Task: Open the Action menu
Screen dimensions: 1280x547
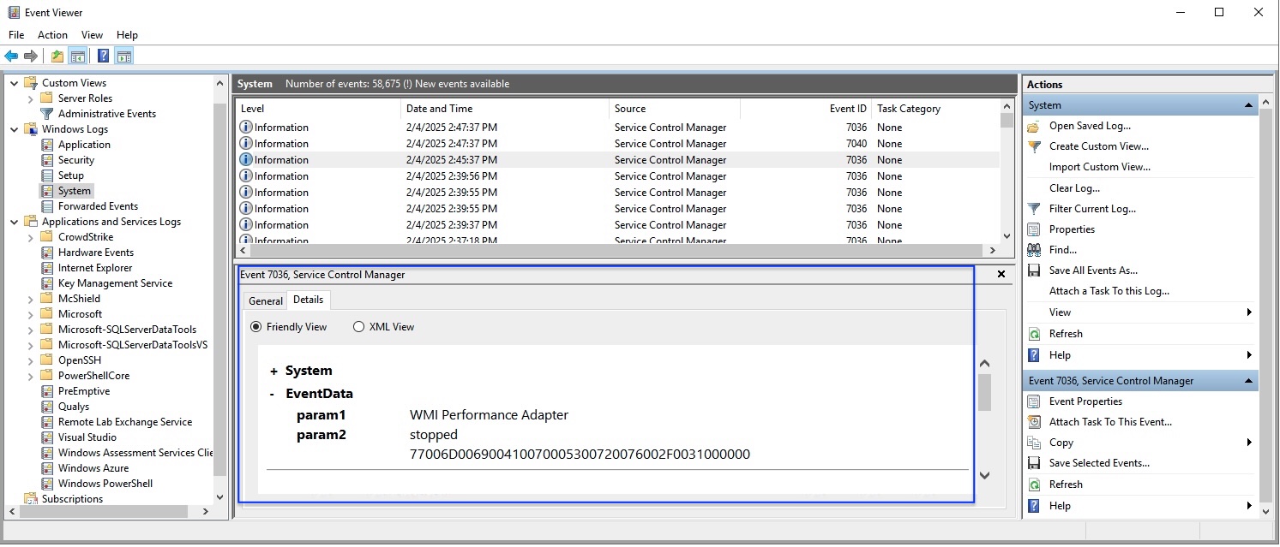Action: pyautogui.click(x=52, y=35)
